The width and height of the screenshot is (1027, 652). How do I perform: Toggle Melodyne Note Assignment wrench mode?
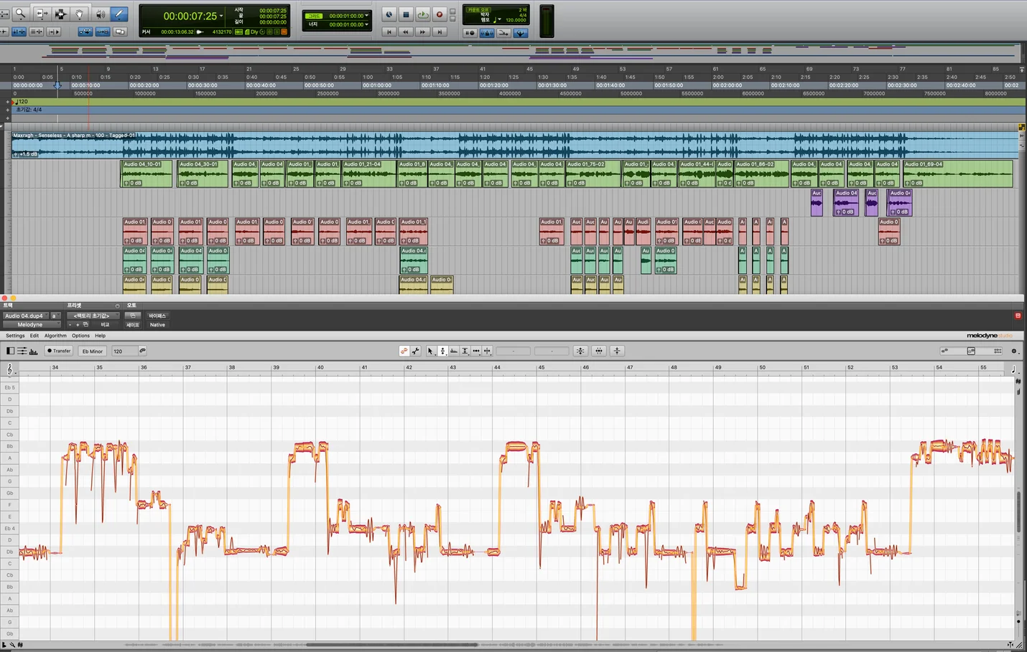(416, 351)
